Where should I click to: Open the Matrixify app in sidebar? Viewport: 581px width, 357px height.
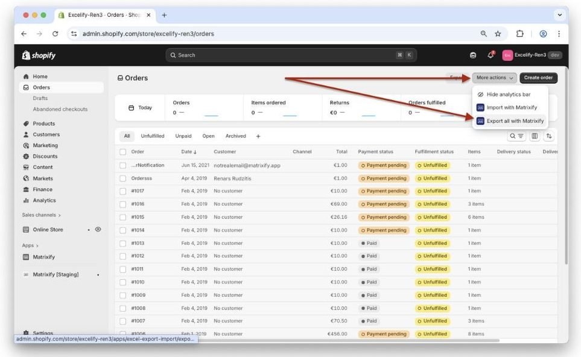point(43,257)
